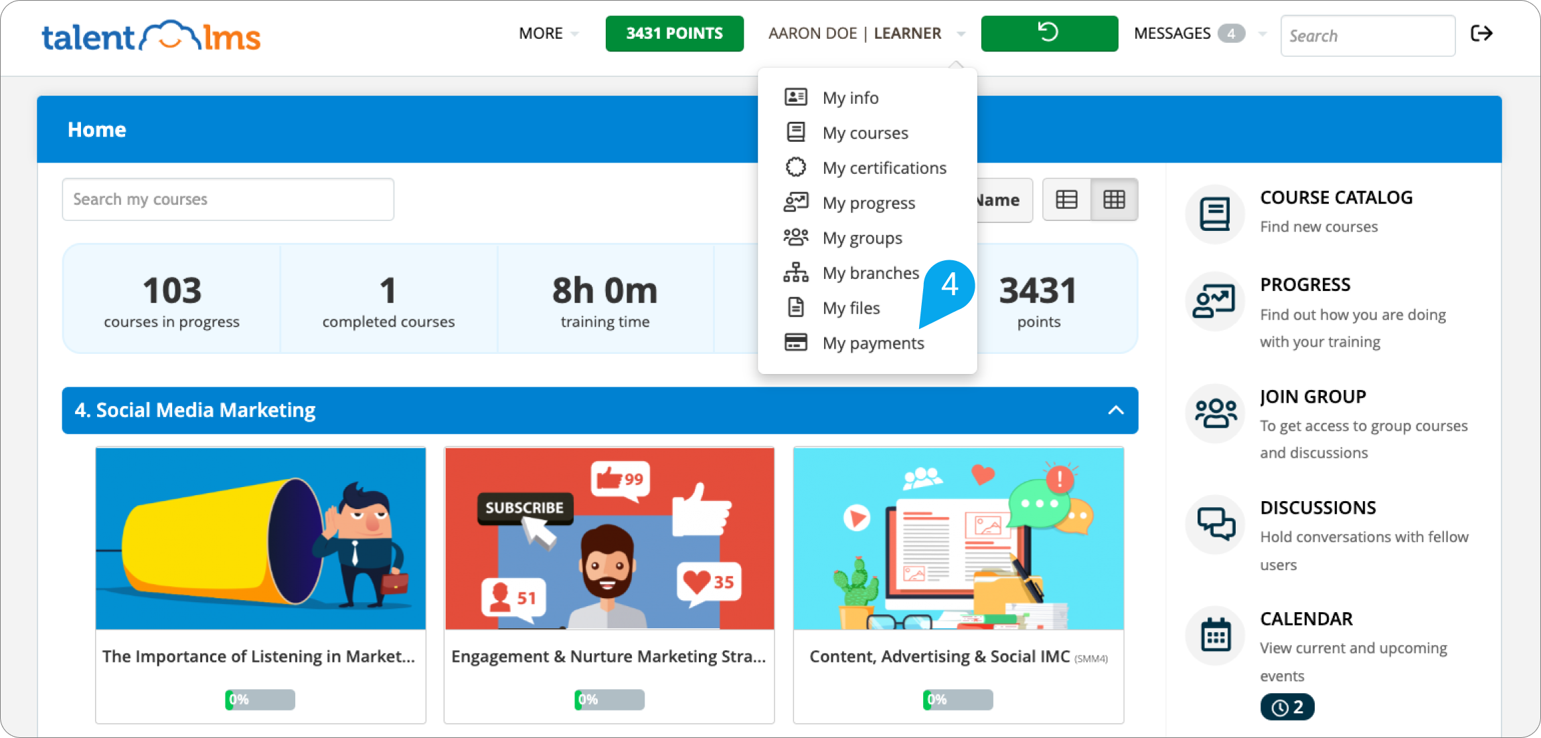Click the My files document icon

click(796, 308)
